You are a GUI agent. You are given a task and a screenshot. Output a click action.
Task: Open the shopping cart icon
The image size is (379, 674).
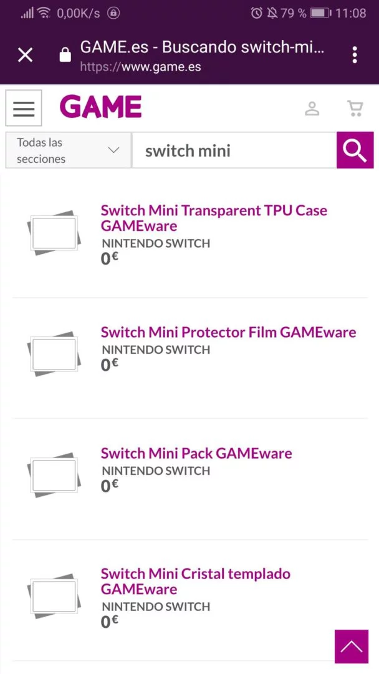point(355,109)
